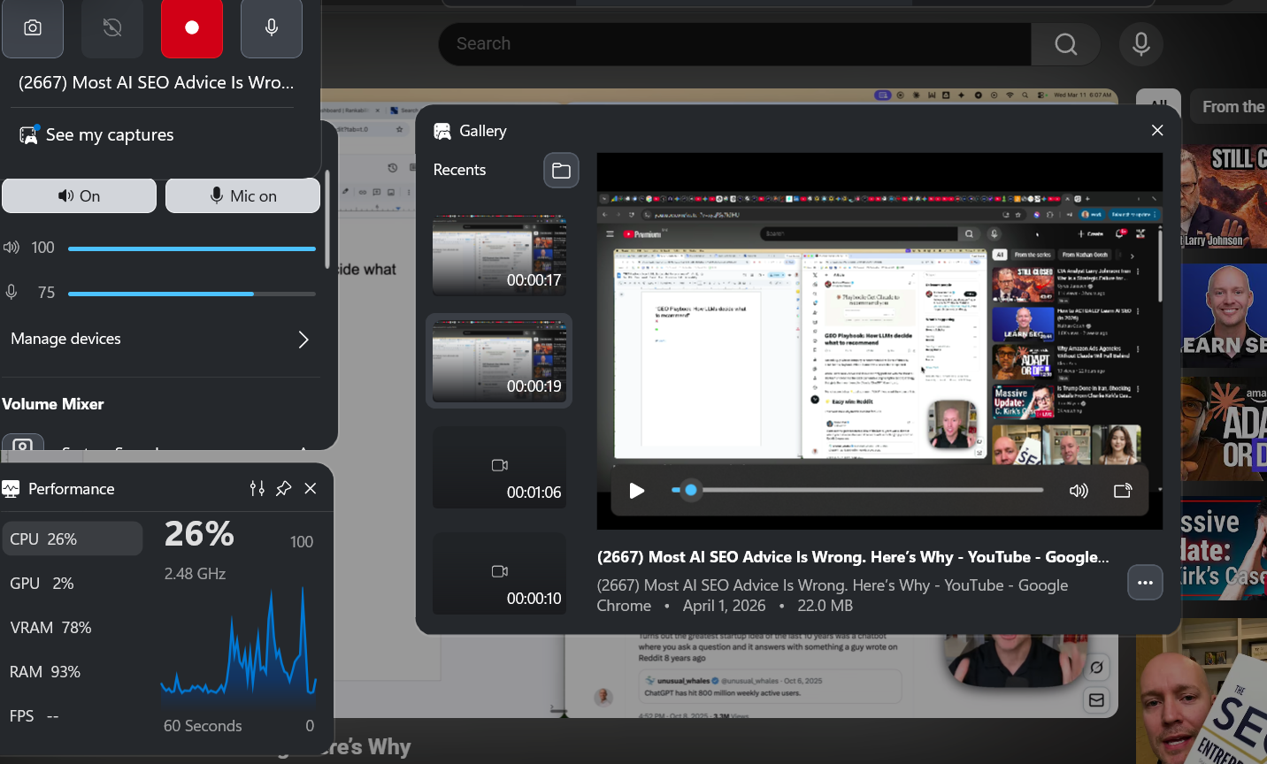
Task: Open Performance widget options with the sliders icon
Action: click(257, 488)
